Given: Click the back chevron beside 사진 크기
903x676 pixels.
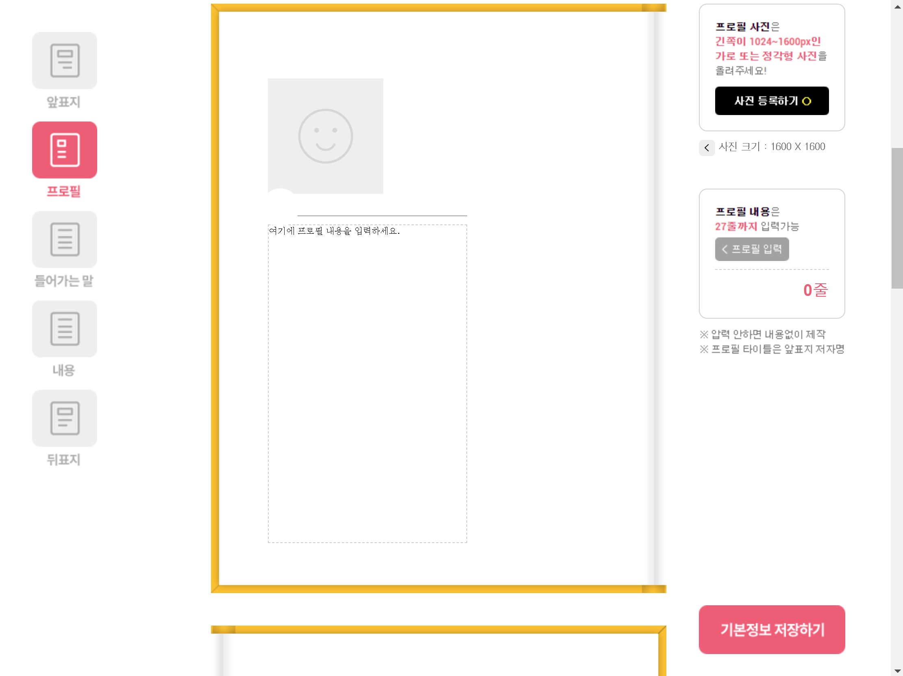Looking at the screenshot, I should [707, 148].
